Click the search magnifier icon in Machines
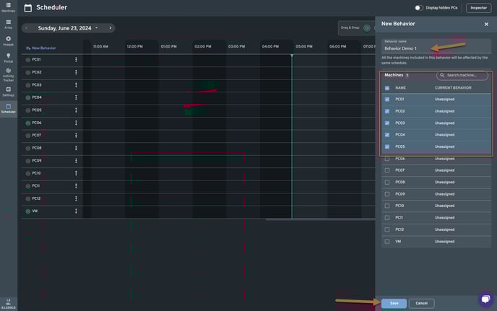Screen dimensions: 497x311 pos(442,75)
